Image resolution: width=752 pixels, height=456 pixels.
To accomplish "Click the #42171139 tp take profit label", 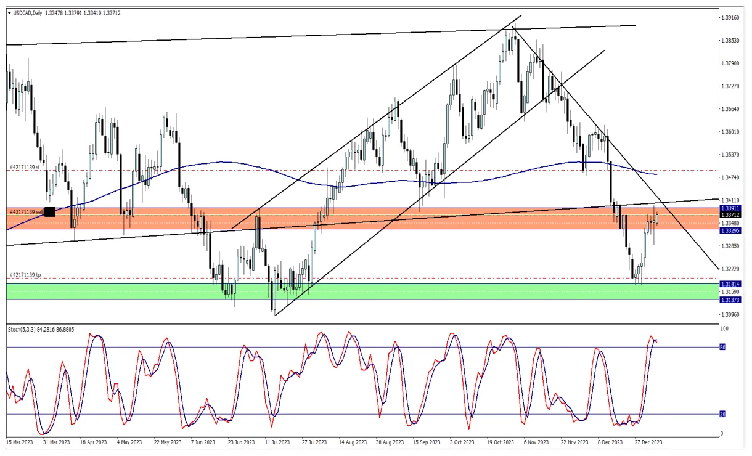I will [25, 275].
